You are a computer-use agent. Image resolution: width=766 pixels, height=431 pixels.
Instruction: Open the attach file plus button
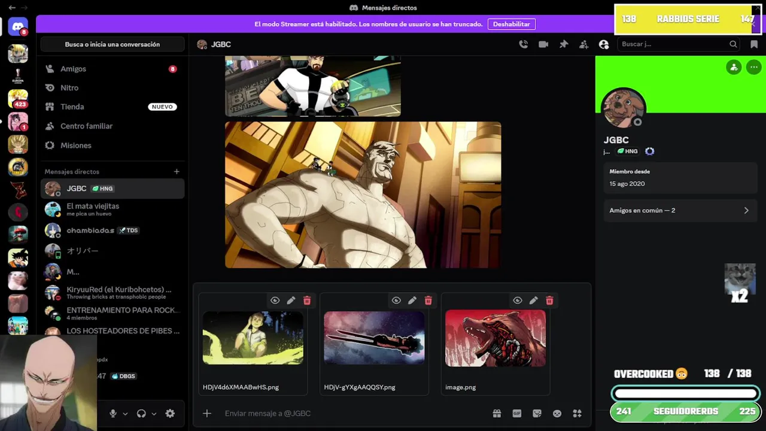click(207, 414)
